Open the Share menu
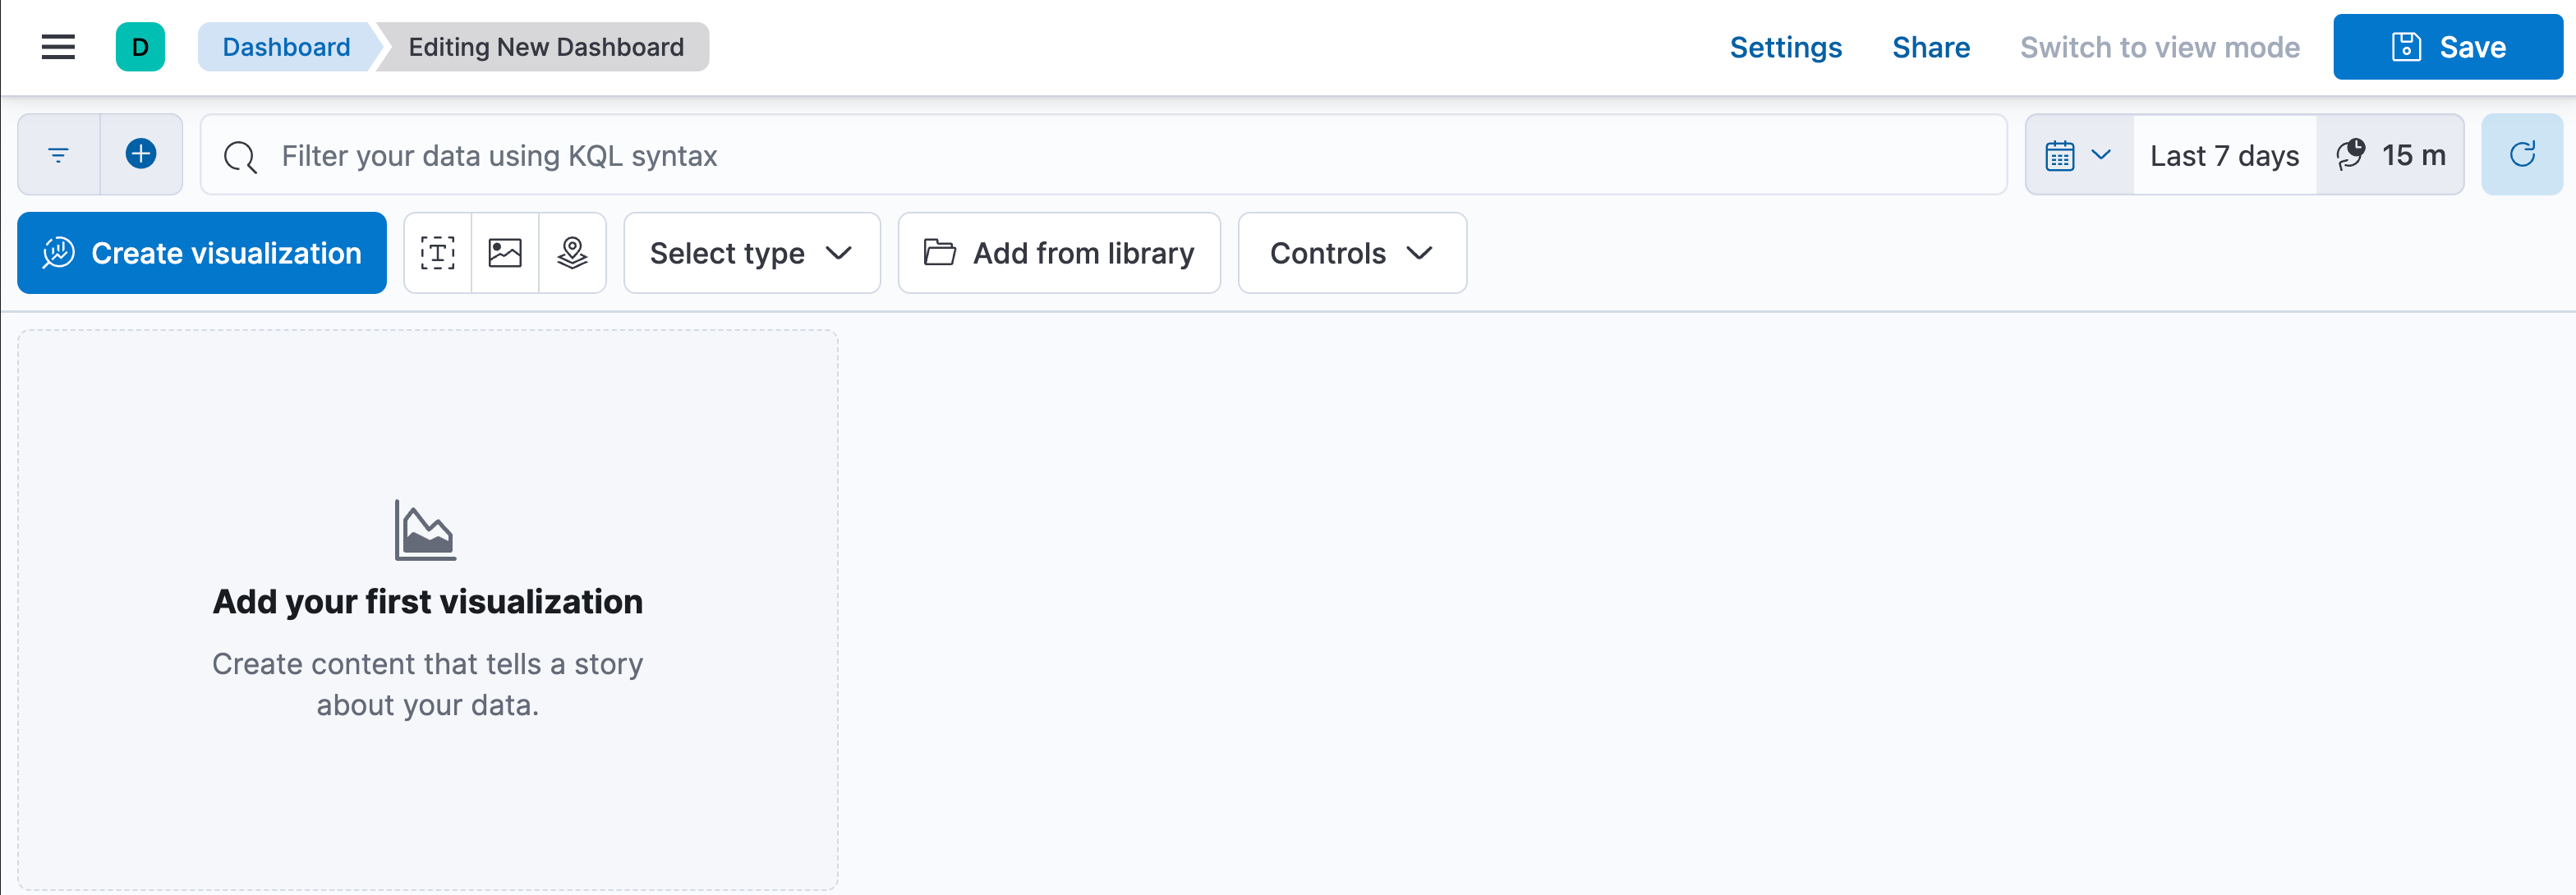The height and width of the screenshot is (895, 2576). click(x=1930, y=47)
